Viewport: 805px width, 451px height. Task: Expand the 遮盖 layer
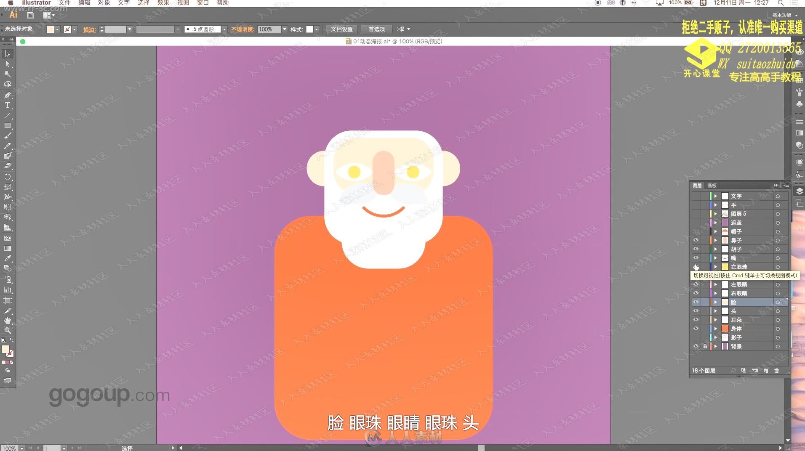715,223
